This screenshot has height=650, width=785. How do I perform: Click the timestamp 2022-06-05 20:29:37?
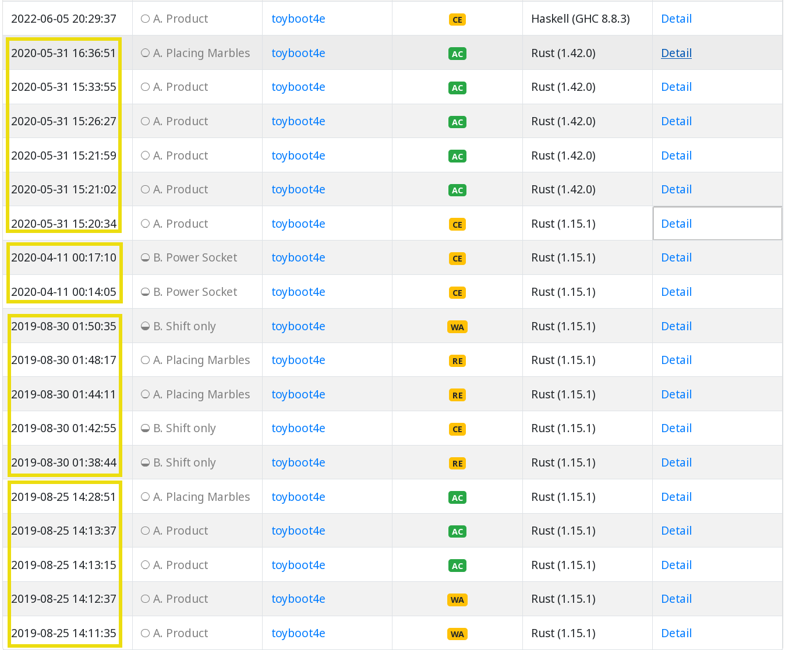pyautogui.click(x=64, y=19)
